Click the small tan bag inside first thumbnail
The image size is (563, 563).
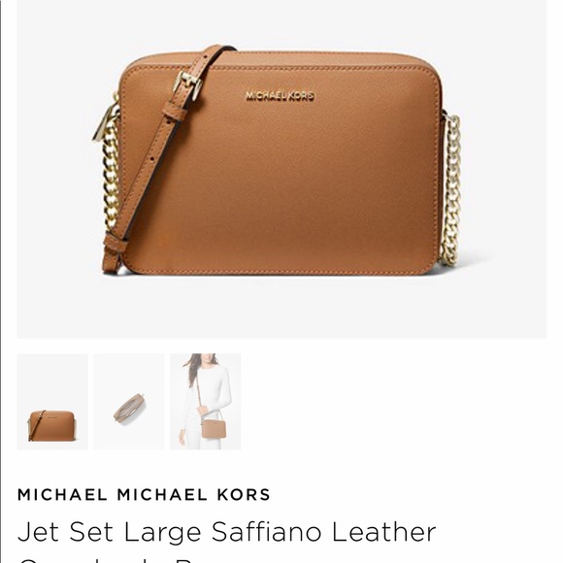point(51,426)
